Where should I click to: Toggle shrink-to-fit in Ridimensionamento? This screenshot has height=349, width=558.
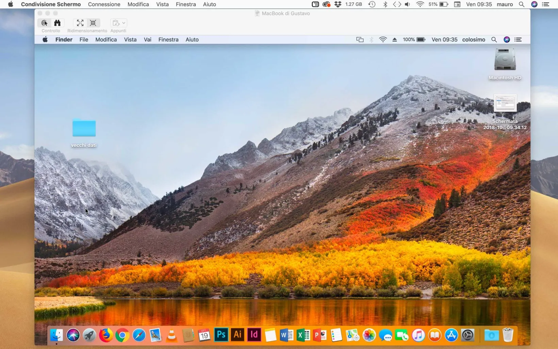coord(93,23)
